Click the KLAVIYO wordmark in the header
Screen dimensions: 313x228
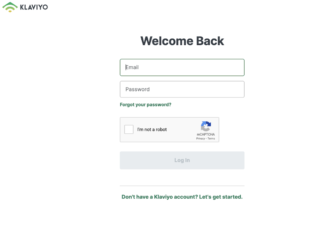pos(34,7)
